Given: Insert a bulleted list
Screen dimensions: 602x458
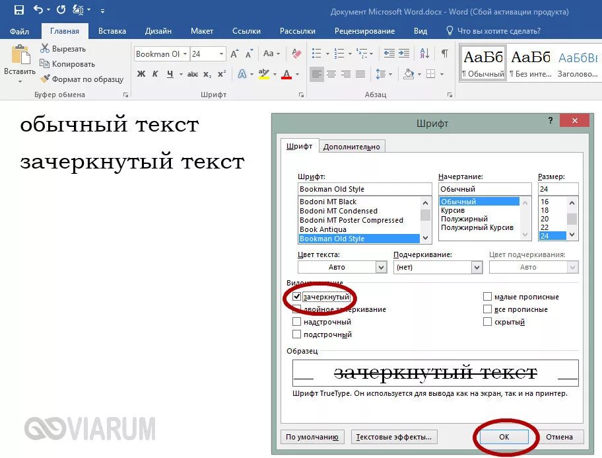Looking at the screenshot, I should click(316, 54).
